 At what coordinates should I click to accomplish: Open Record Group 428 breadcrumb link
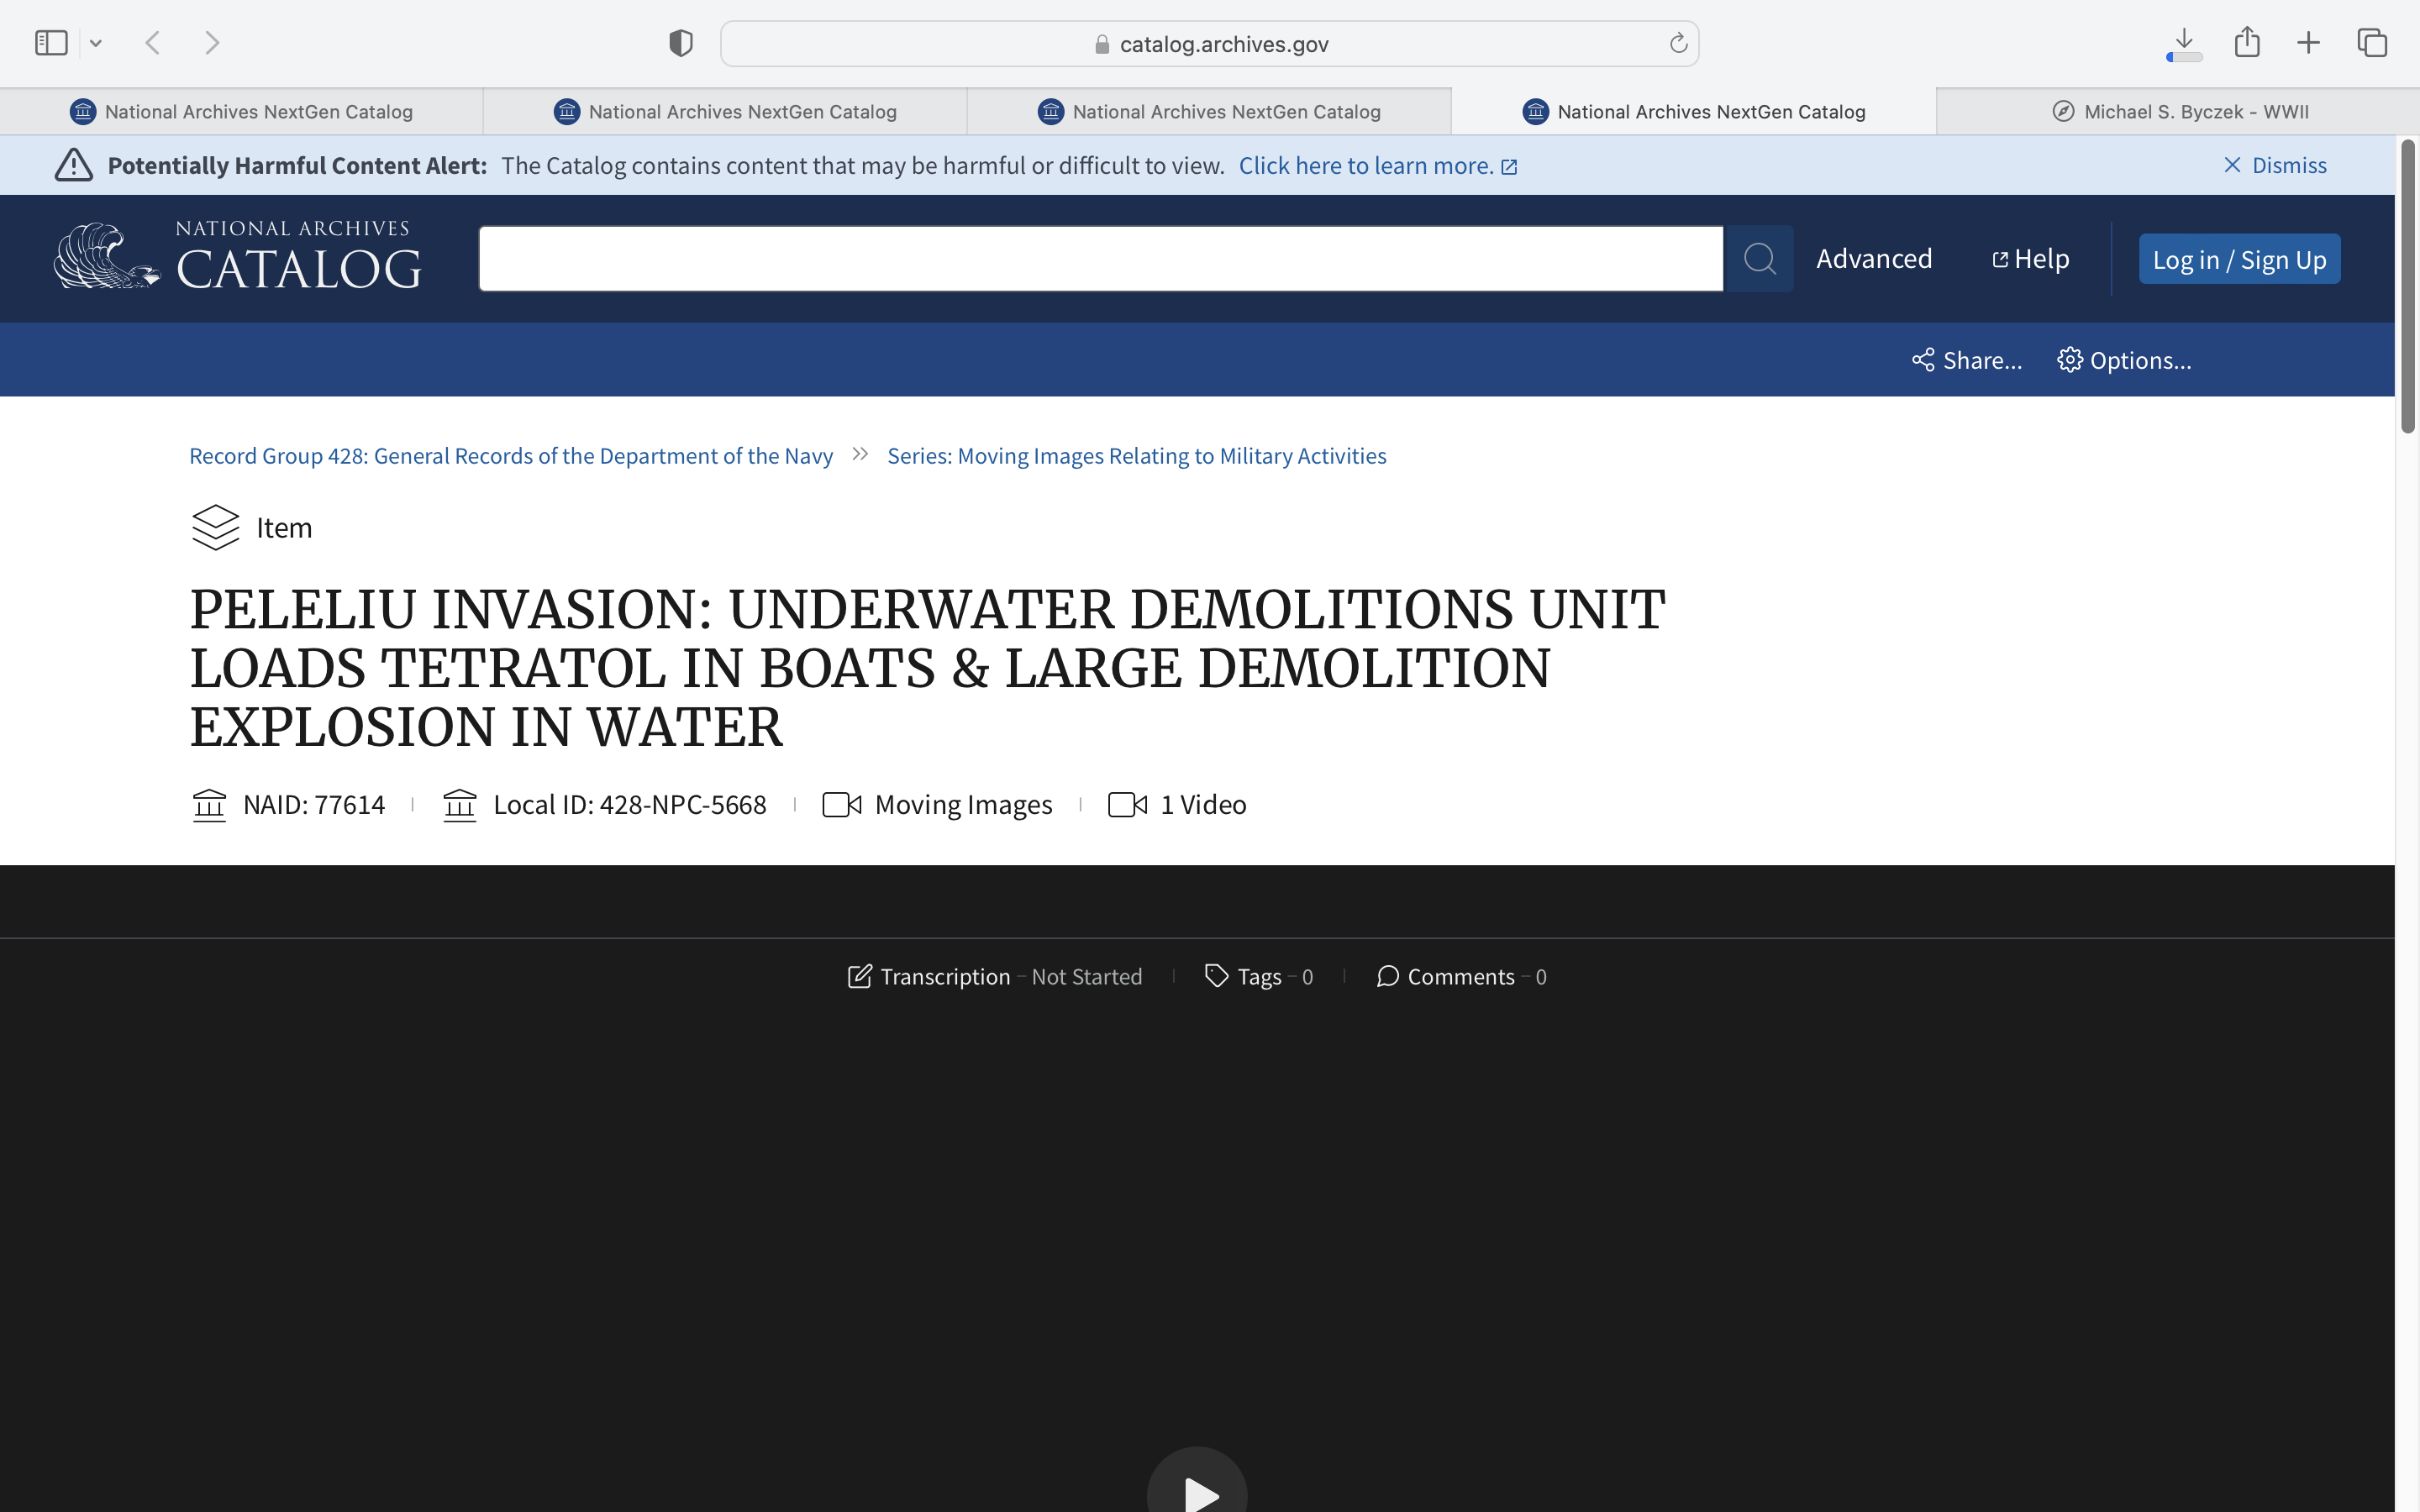(x=510, y=456)
